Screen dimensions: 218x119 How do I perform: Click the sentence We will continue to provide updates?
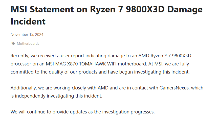point(83,112)
